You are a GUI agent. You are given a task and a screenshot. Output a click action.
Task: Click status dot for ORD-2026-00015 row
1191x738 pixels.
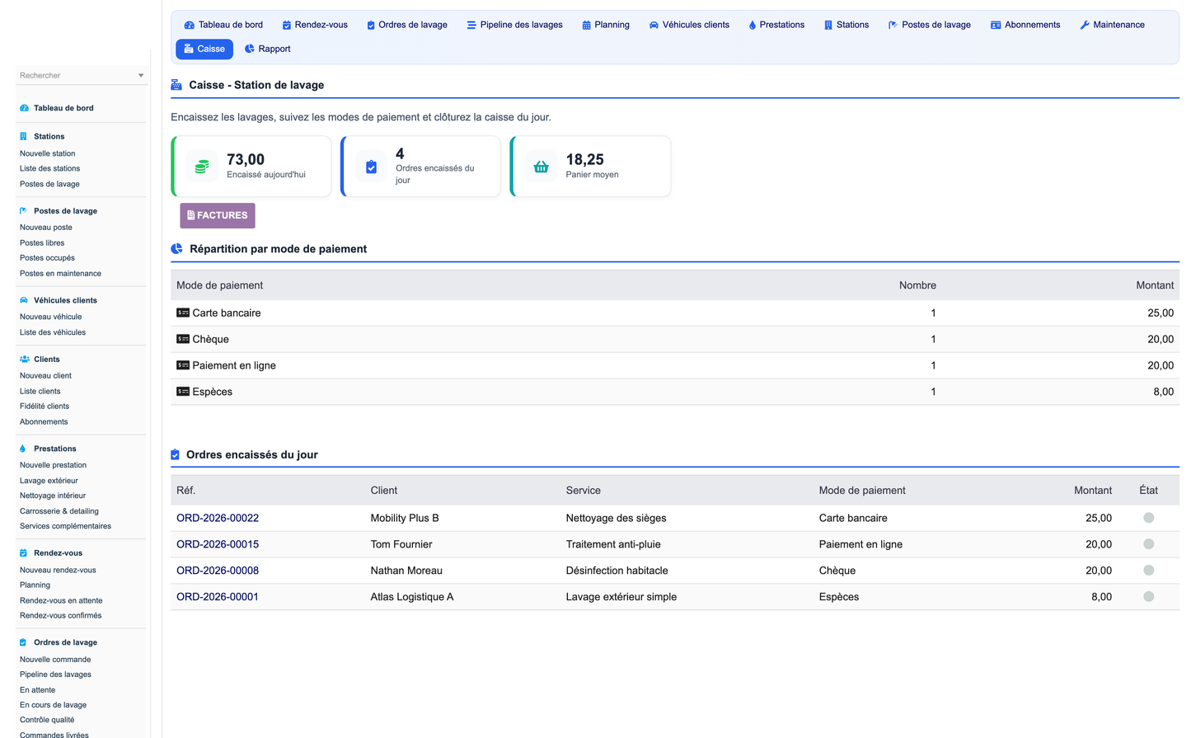point(1148,544)
